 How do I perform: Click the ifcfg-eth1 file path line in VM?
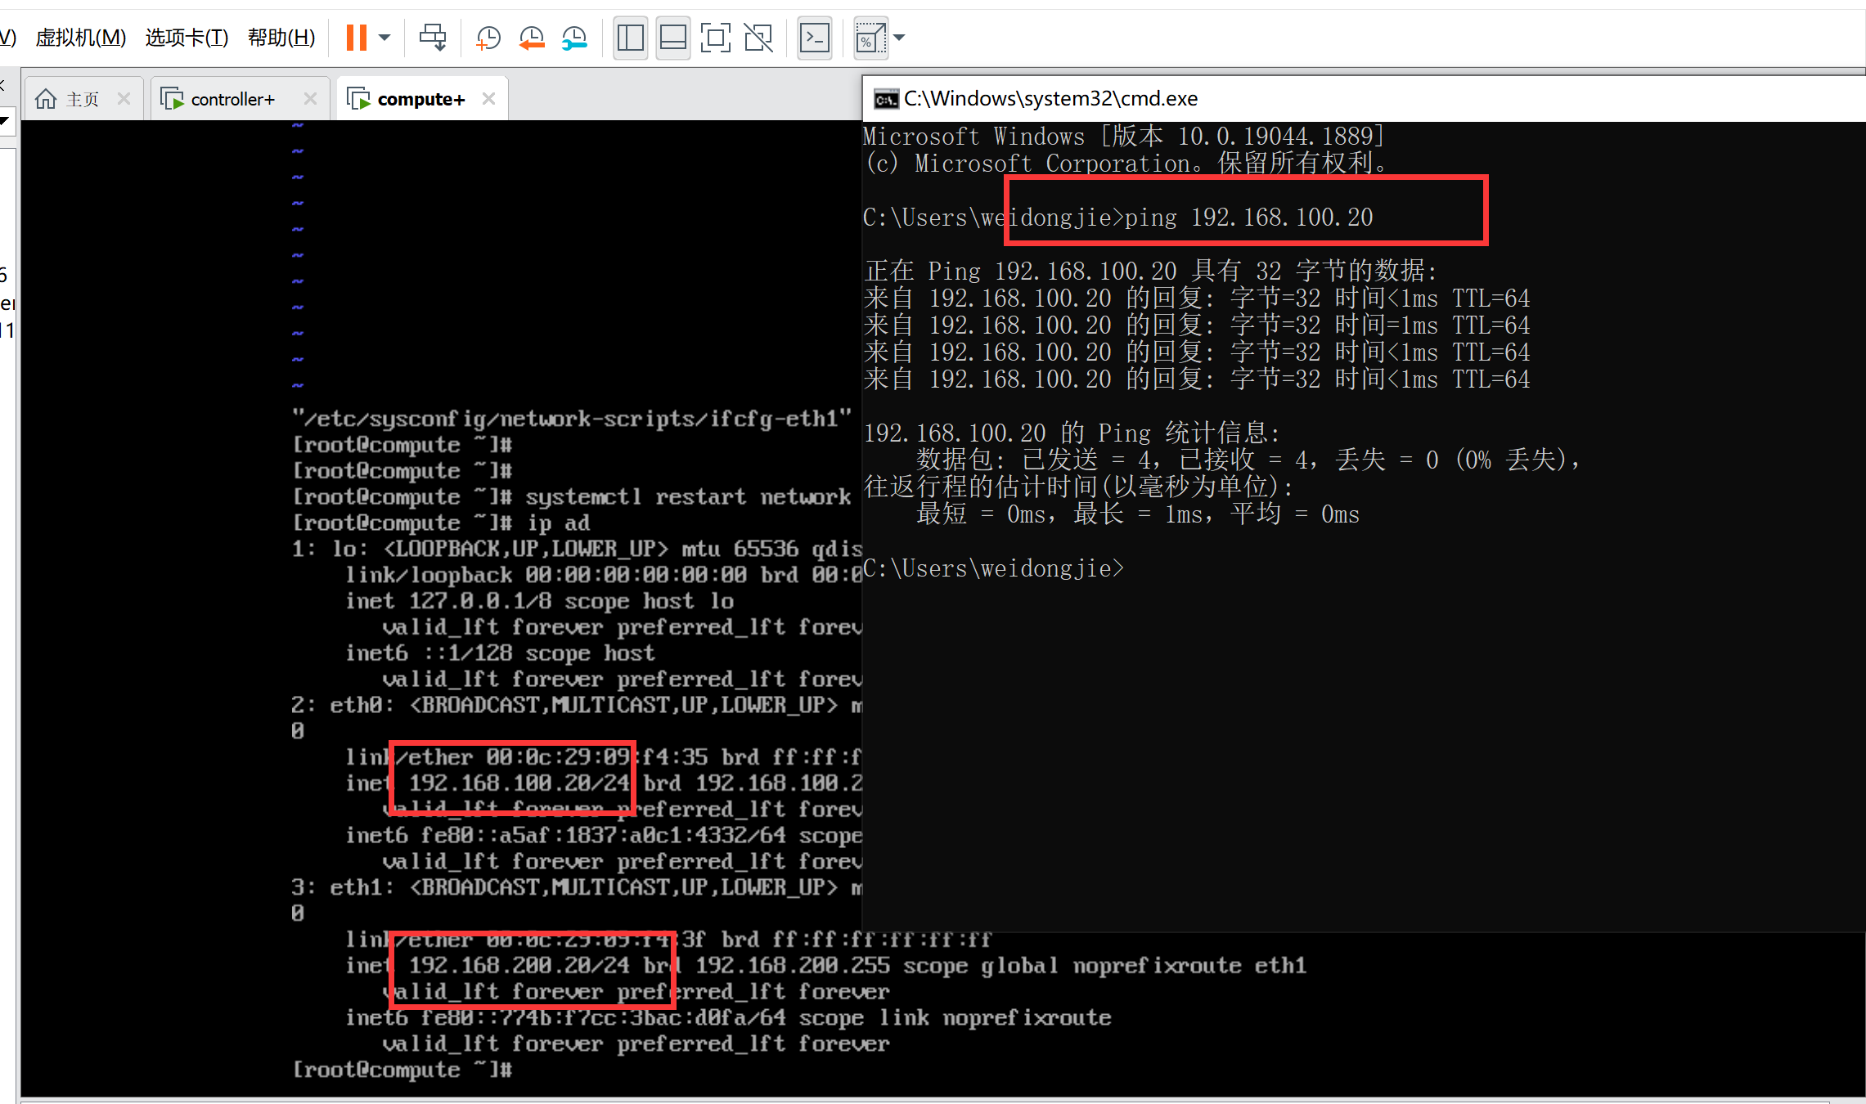tap(572, 418)
